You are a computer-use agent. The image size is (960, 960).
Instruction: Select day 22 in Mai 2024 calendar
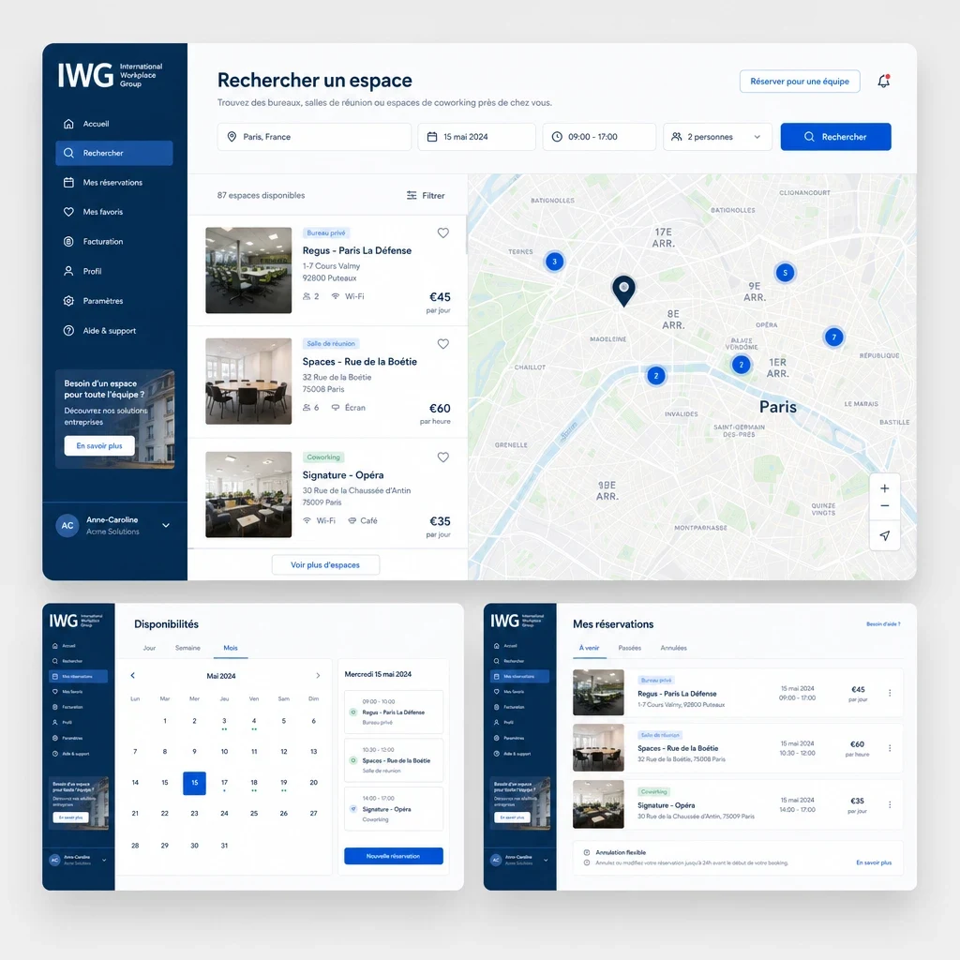click(x=165, y=814)
